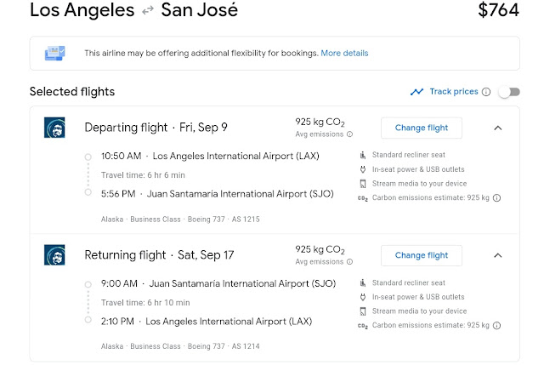Click the $764 total price
This screenshot has height=365, width=544.
pyautogui.click(x=499, y=11)
